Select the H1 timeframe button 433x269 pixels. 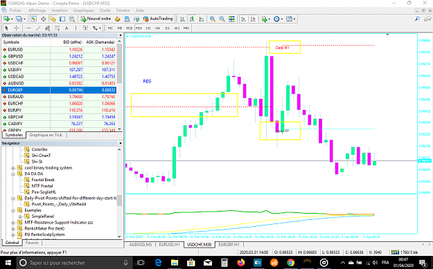(x=148, y=28)
